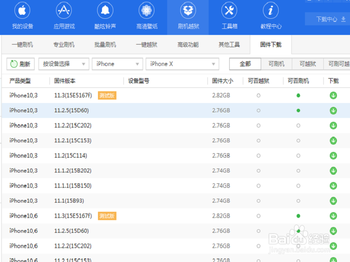This screenshot has height=262, width=350.
Task: Click the 可否越狱 column header
Action: [259, 81]
